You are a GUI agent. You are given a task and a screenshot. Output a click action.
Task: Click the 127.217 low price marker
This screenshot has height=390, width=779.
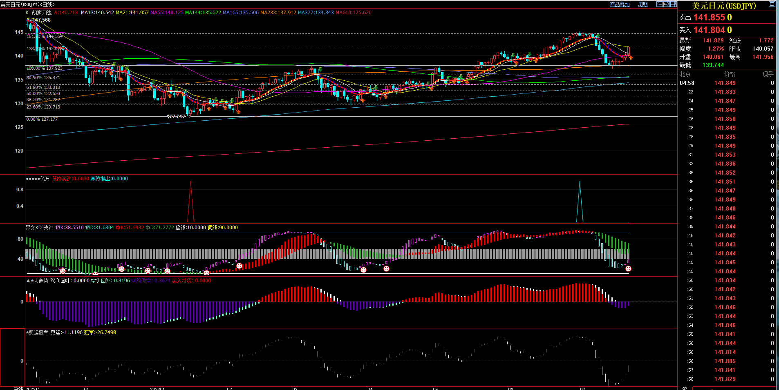pos(176,116)
